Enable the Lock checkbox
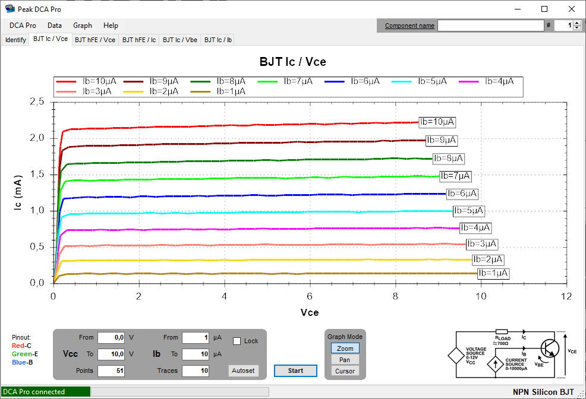Screen dimensions: 586x399 tap(237, 341)
